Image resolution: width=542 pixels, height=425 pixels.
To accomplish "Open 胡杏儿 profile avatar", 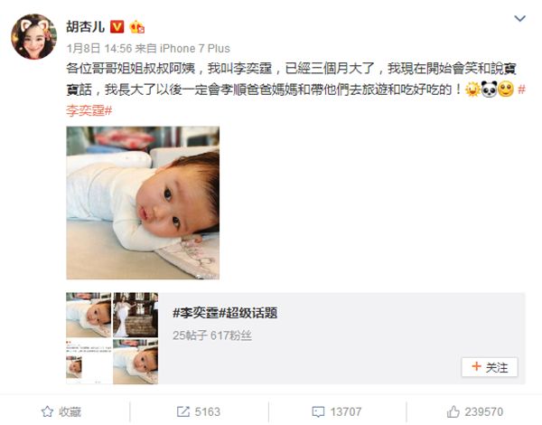I will coord(33,37).
